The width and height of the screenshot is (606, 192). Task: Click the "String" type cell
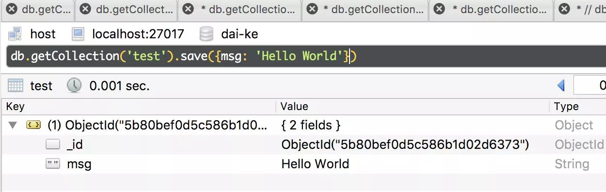572,164
